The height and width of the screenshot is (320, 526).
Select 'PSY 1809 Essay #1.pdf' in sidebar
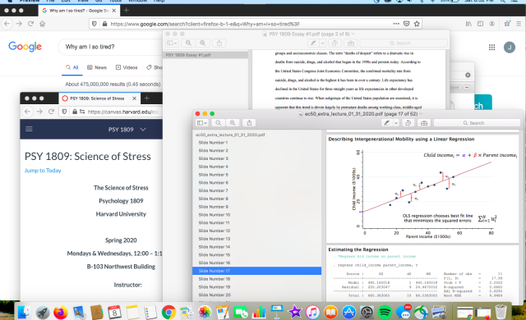pyautogui.click(x=205, y=55)
